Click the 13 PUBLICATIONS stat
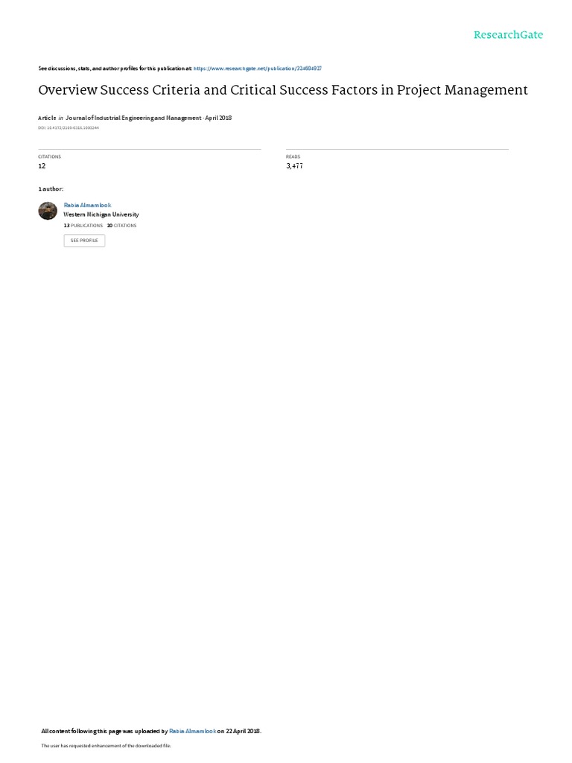Viewport: 572px width, 763px height. [x=83, y=226]
